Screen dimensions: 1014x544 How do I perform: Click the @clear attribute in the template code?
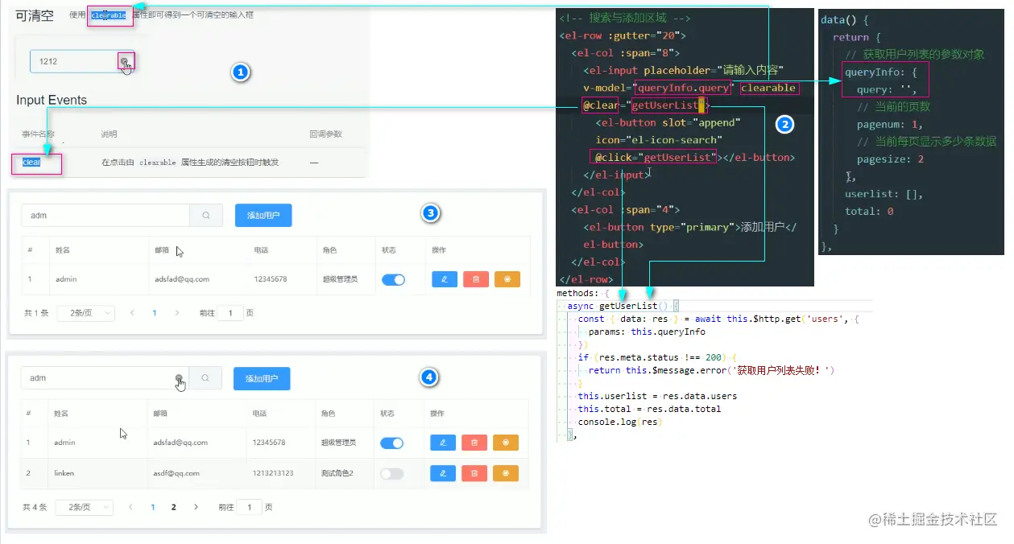pyautogui.click(x=600, y=105)
